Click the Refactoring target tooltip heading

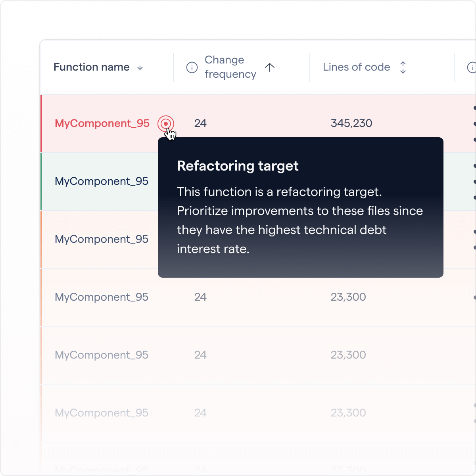click(x=238, y=166)
